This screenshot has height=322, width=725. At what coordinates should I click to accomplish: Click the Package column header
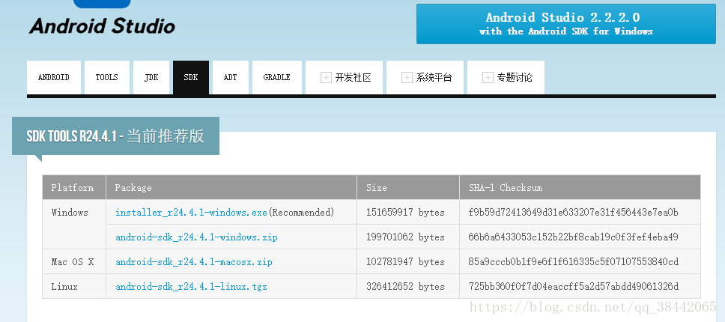coord(231,187)
